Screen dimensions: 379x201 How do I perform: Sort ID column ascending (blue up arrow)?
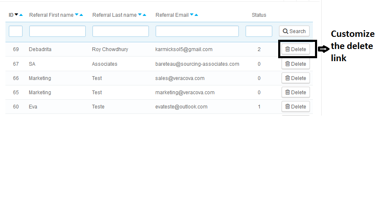tap(21, 15)
